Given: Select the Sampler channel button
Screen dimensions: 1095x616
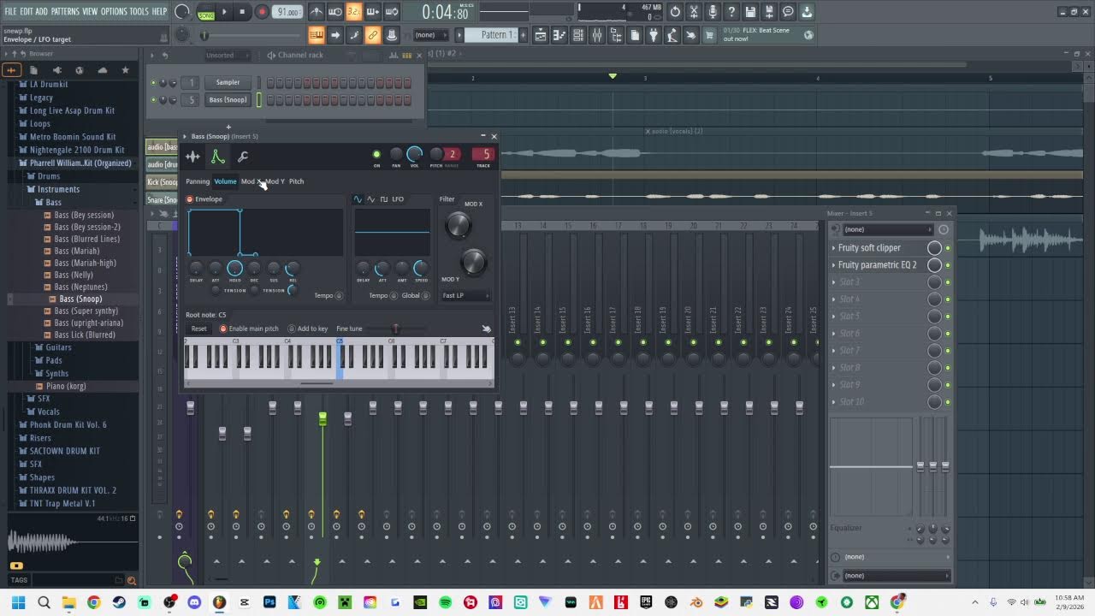Looking at the screenshot, I should [228, 82].
